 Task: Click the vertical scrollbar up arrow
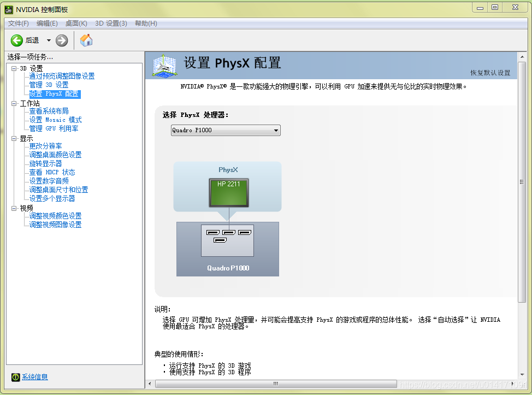[x=522, y=57]
